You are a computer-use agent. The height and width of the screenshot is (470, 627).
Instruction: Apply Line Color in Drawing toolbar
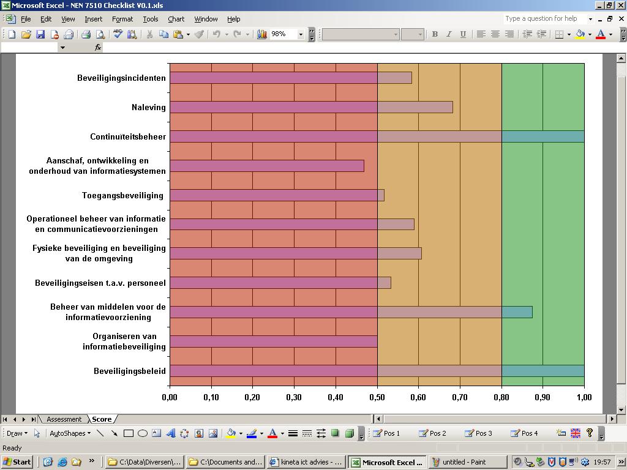point(252,433)
